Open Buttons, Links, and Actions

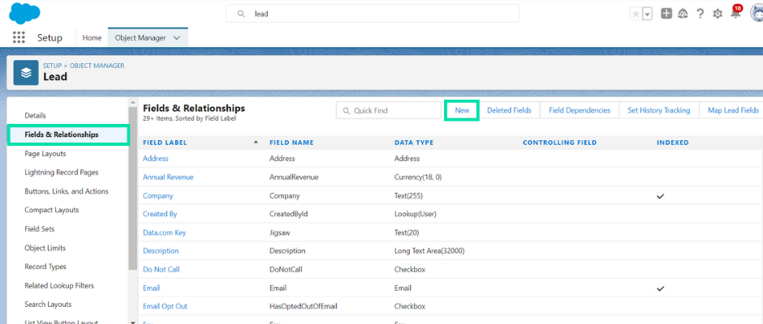(67, 191)
